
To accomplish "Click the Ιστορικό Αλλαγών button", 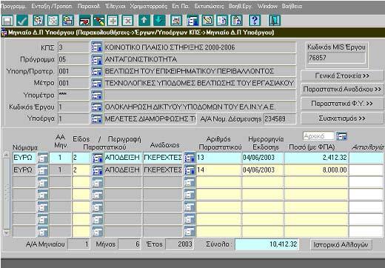I will point(341,244).
